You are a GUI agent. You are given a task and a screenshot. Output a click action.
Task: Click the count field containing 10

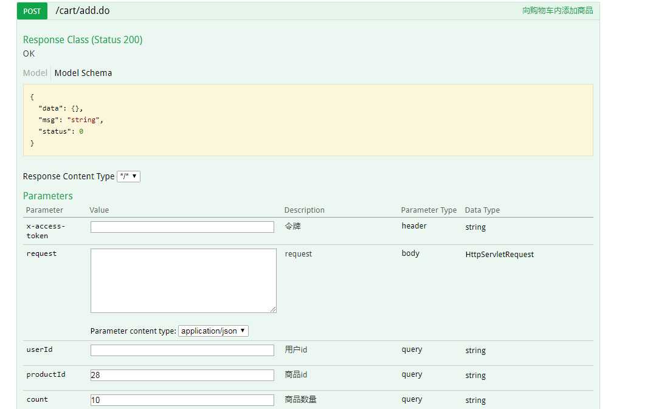(x=182, y=400)
